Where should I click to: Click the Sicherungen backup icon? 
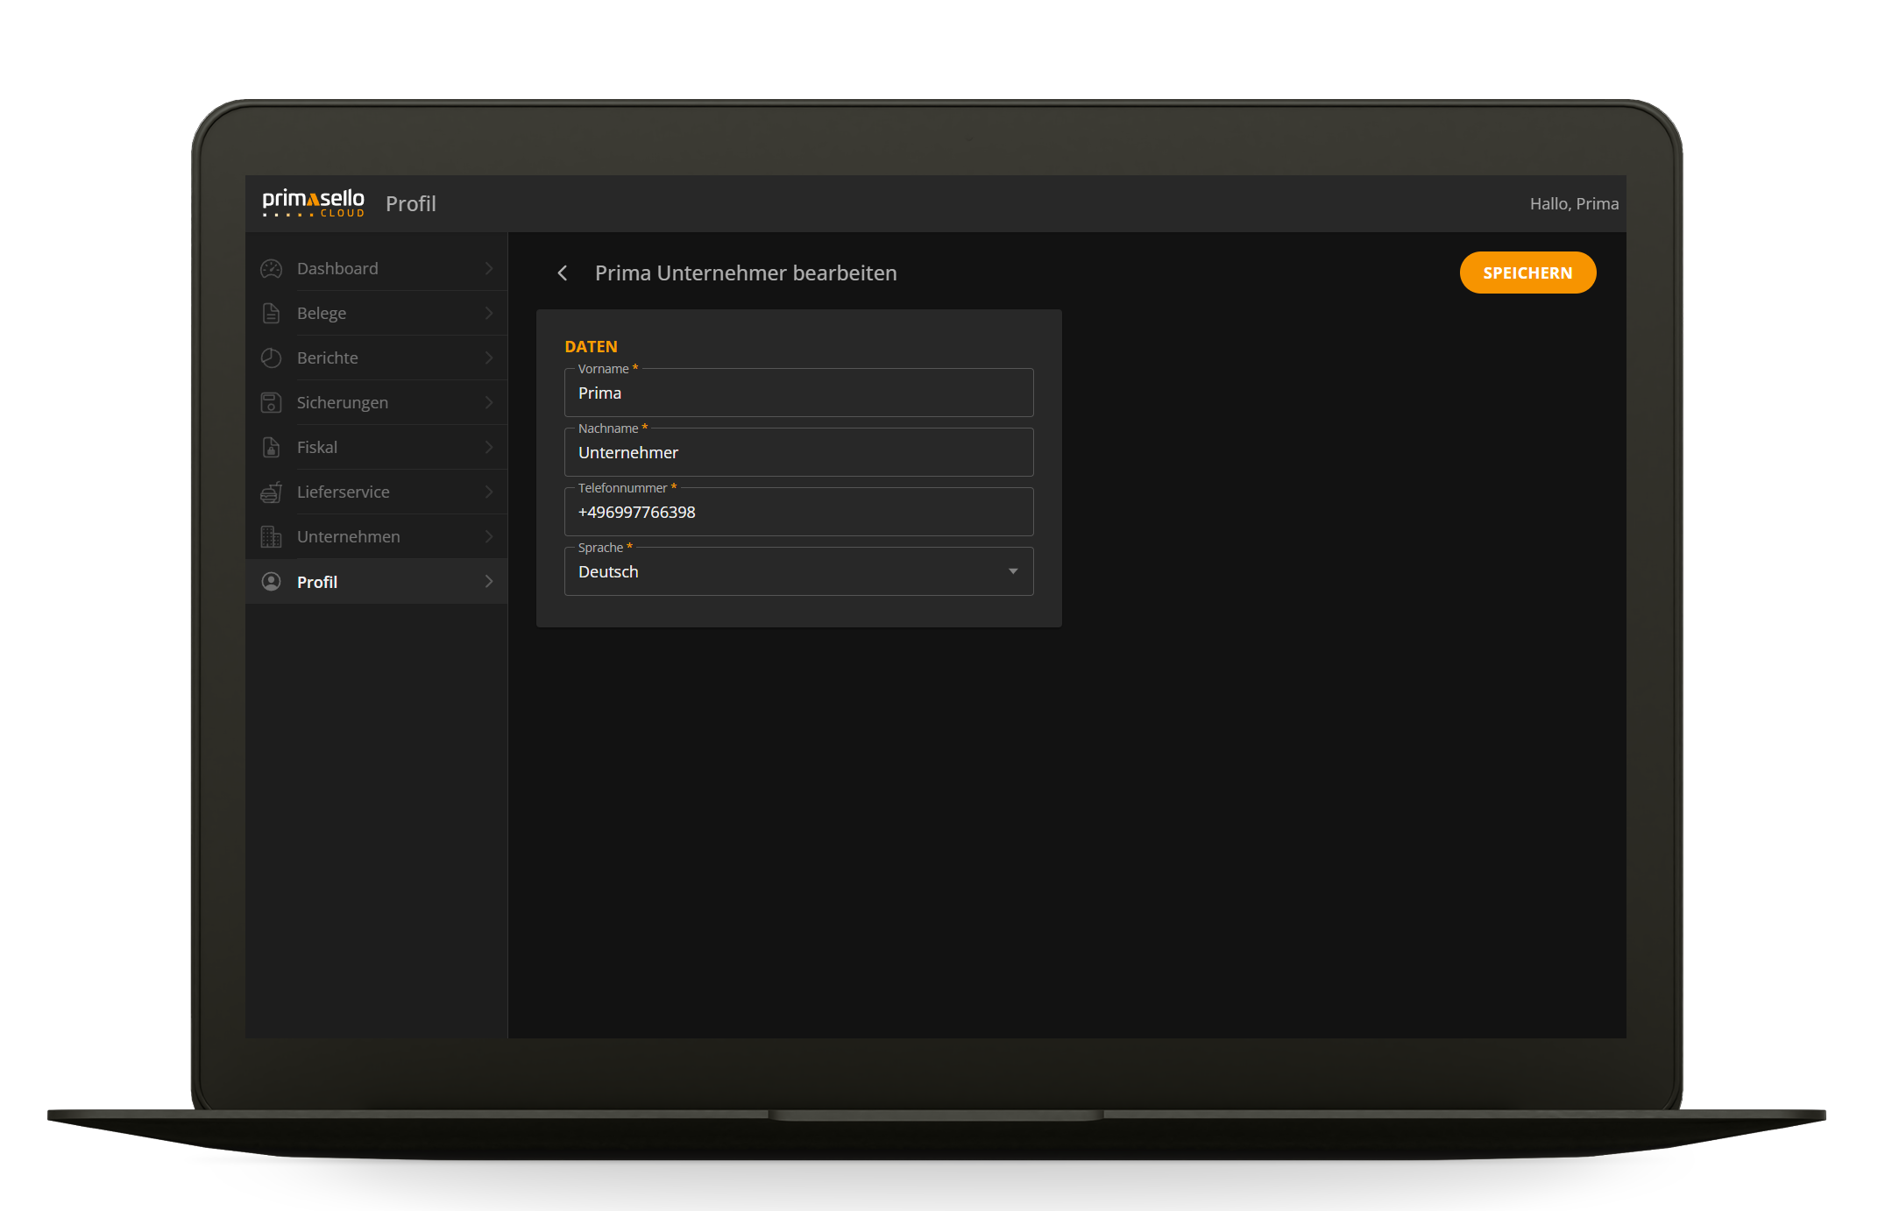point(271,402)
